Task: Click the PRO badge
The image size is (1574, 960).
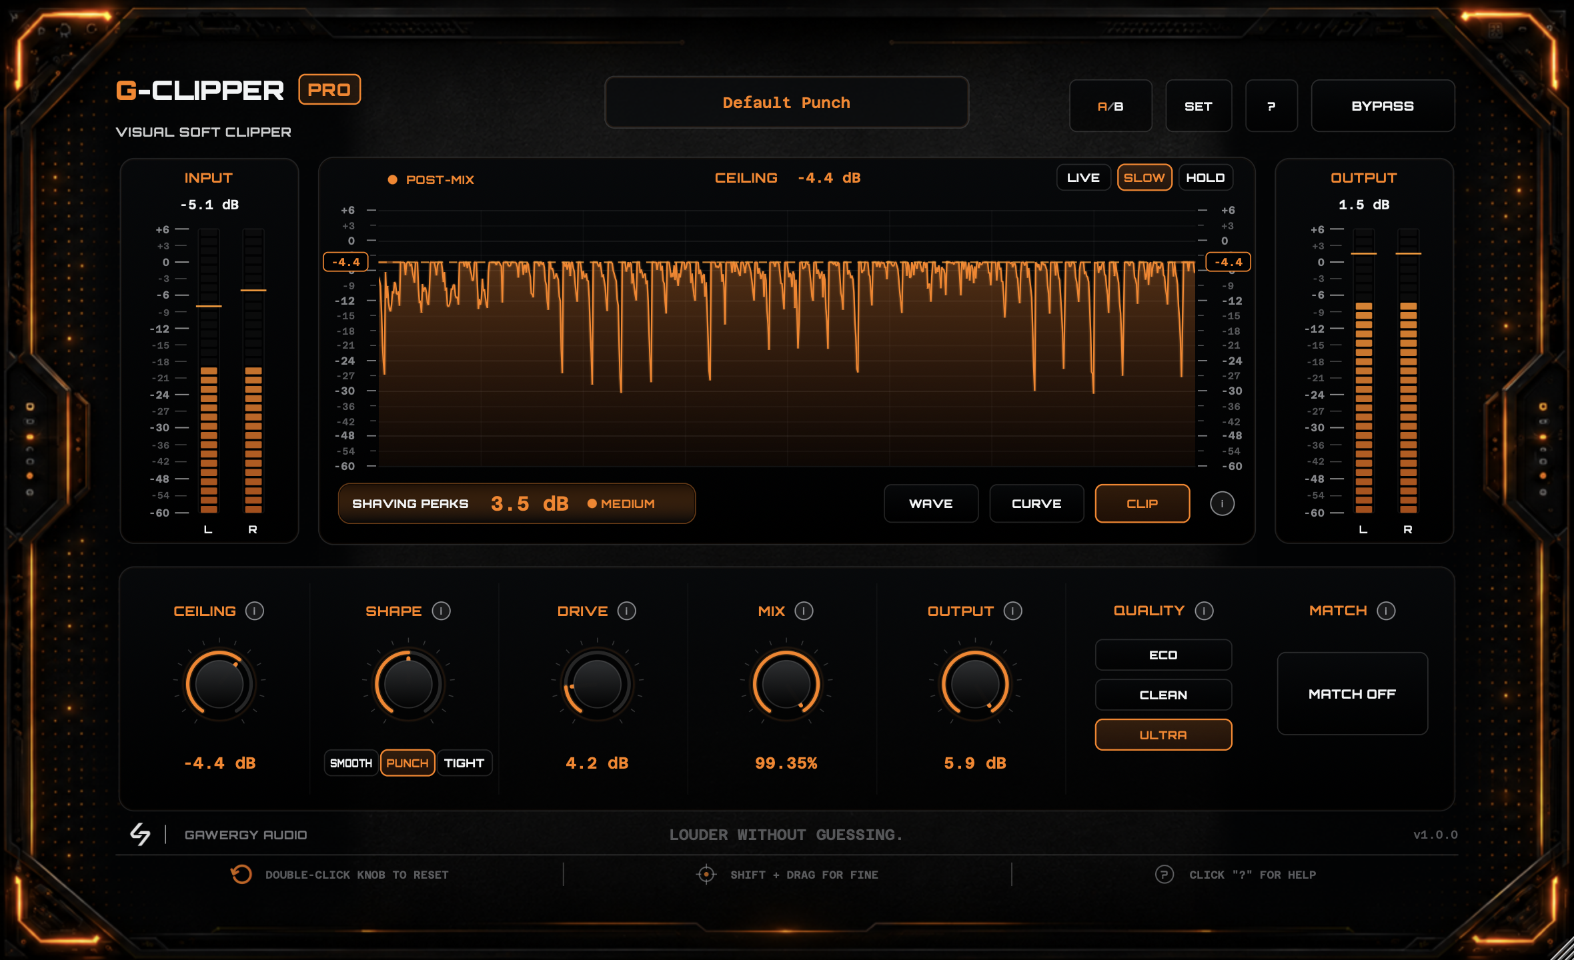Action: tap(329, 89)
